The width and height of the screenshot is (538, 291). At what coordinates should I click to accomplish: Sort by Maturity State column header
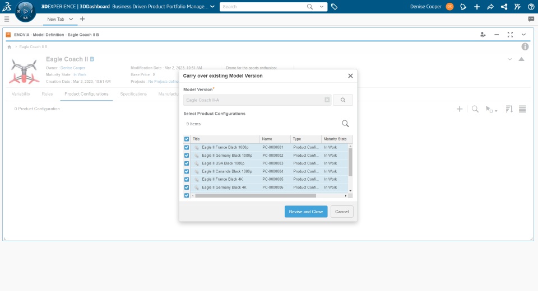point(337,139)
